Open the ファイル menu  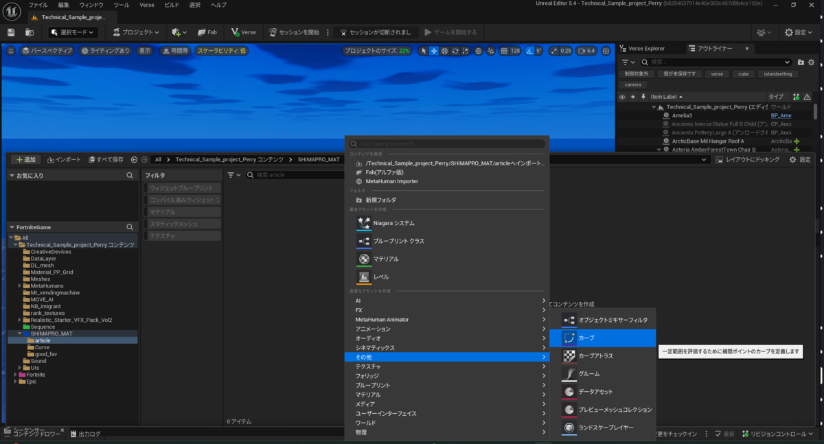click(38, 5)
